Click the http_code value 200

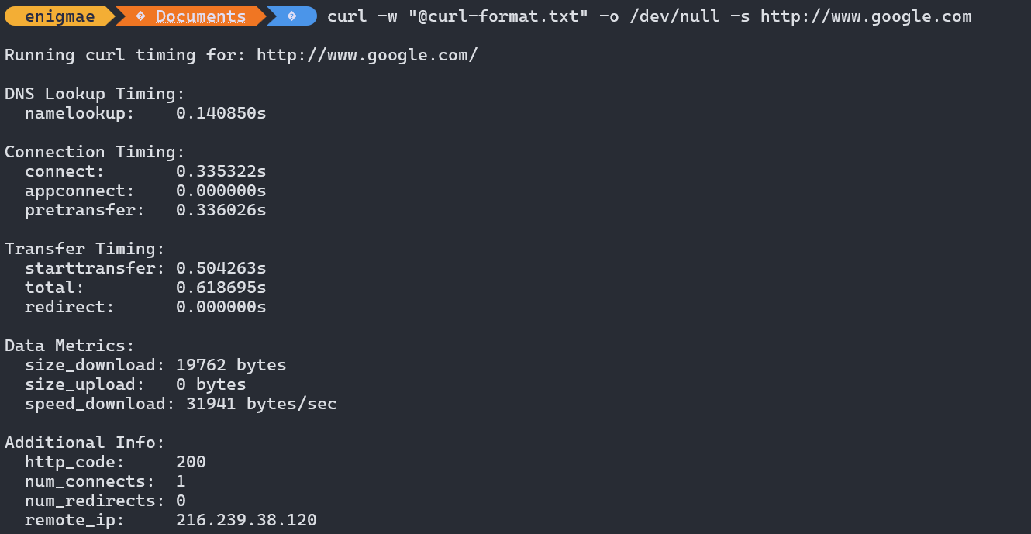(191, 462)
